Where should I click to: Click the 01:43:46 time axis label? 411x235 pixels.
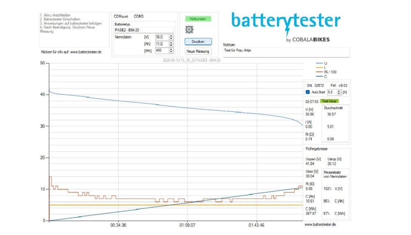coord(256,225)
